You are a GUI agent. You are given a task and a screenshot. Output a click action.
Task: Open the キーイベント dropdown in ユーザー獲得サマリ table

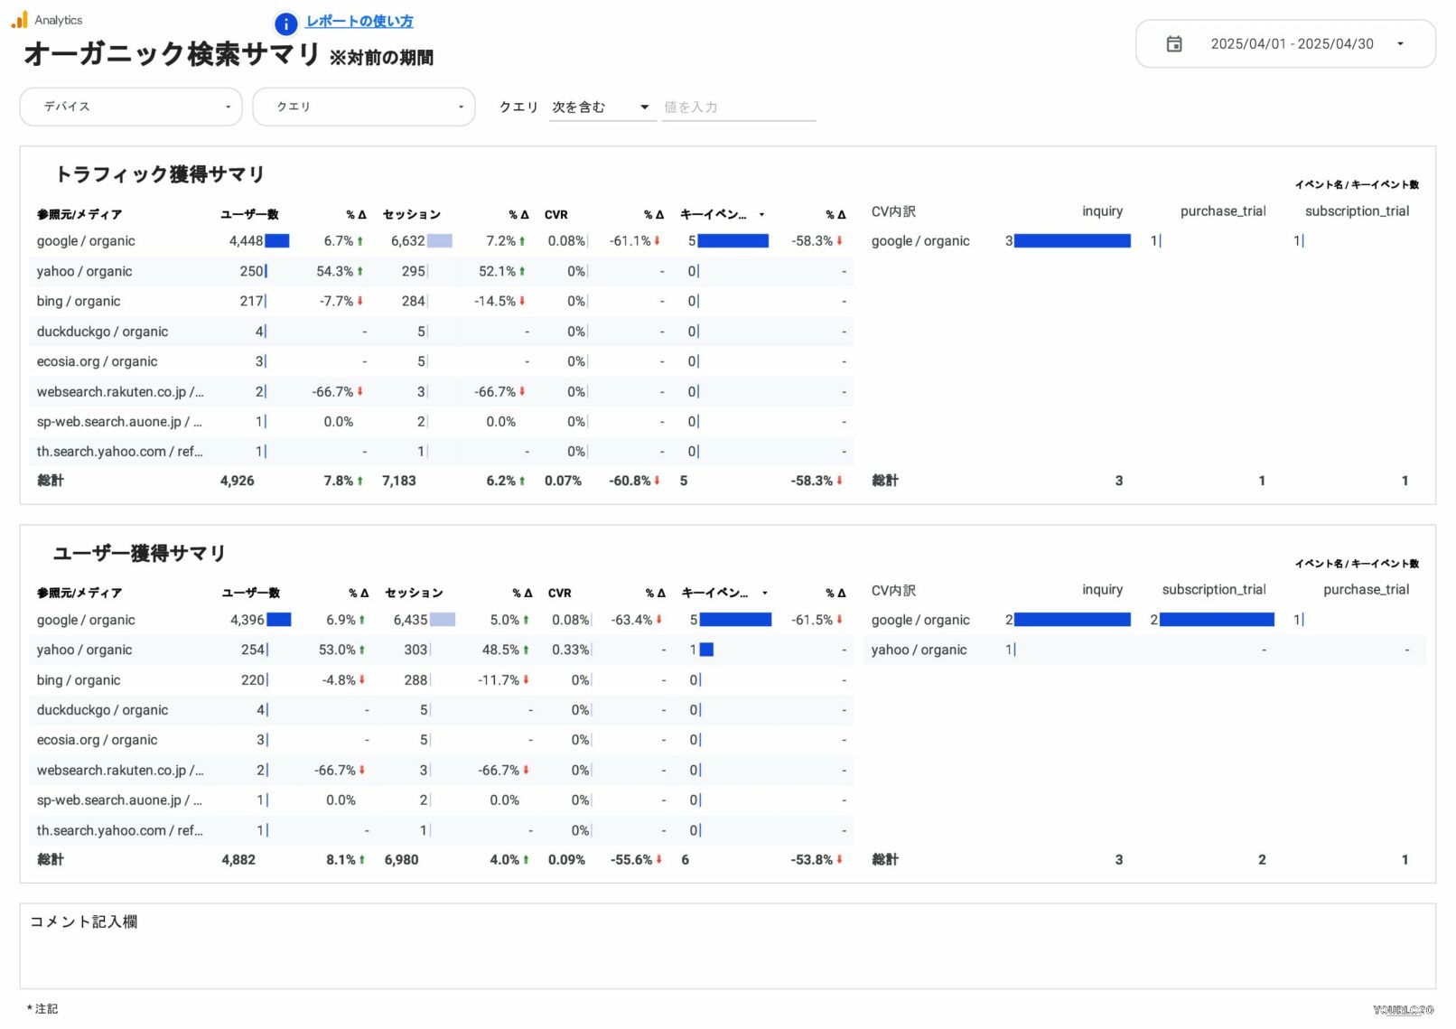point(766,593)
